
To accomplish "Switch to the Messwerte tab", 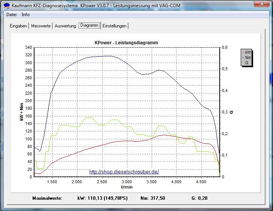I will 41,26.
